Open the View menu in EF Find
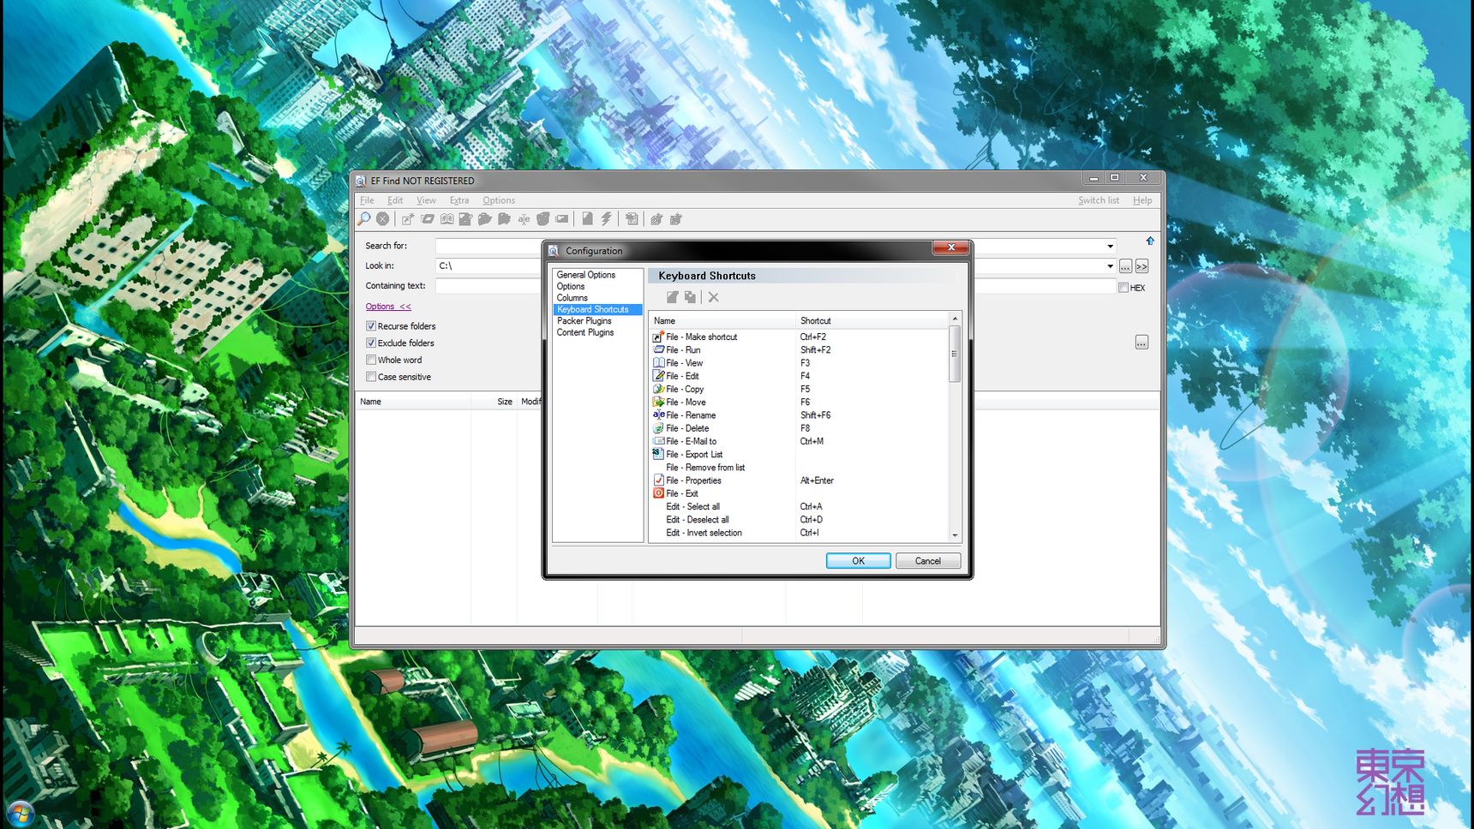Image resolution: width=1474 pixels, height=829 pixels. (x=426, y=200)
